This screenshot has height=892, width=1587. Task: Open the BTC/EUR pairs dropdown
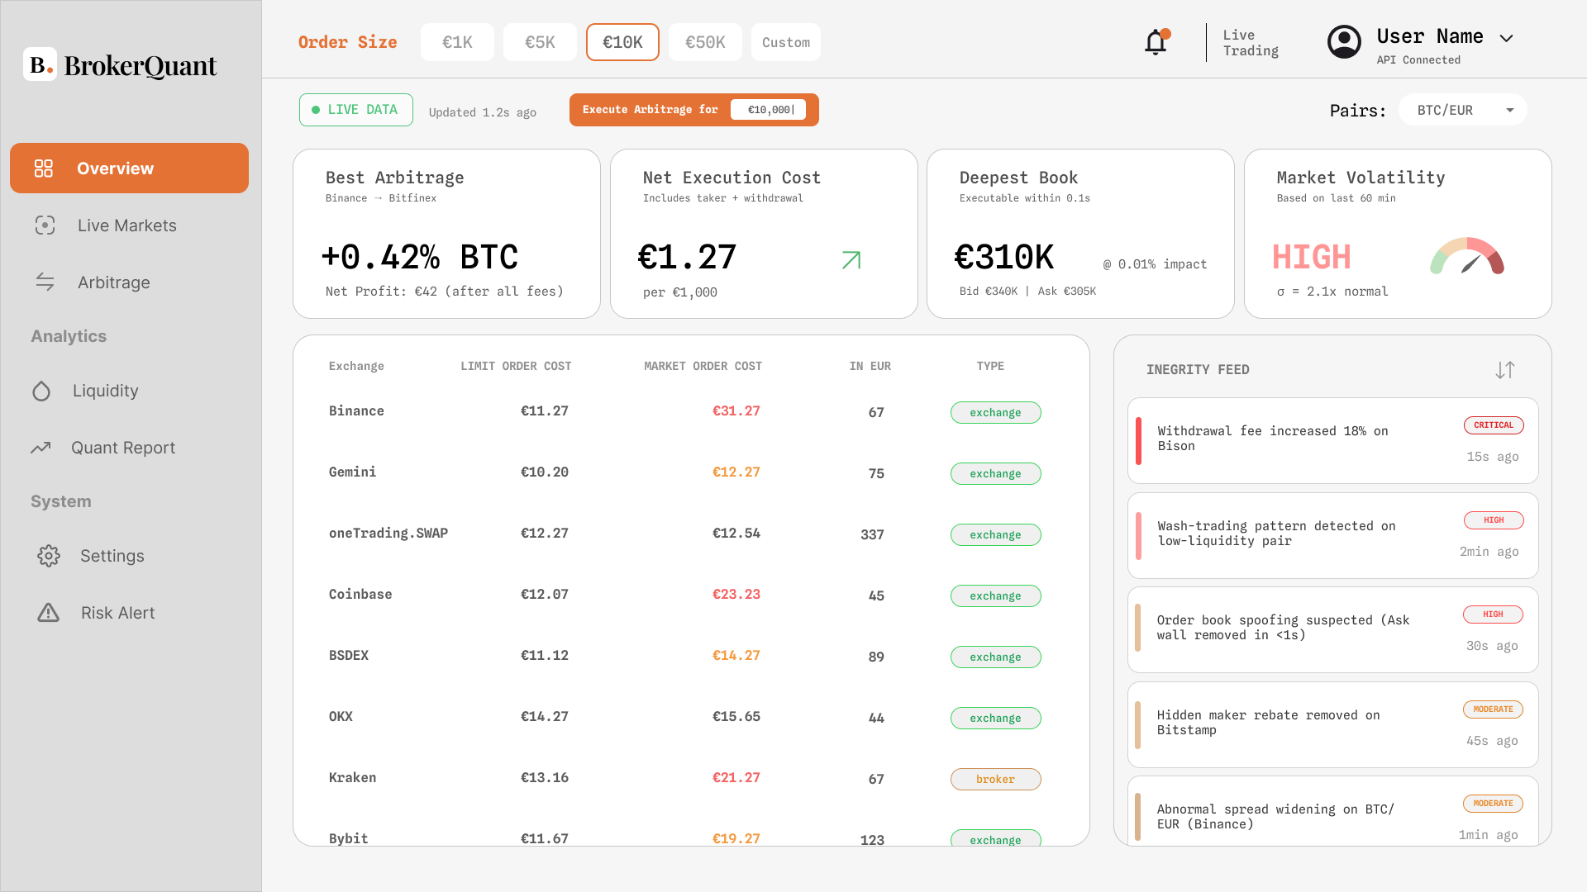1463,110
